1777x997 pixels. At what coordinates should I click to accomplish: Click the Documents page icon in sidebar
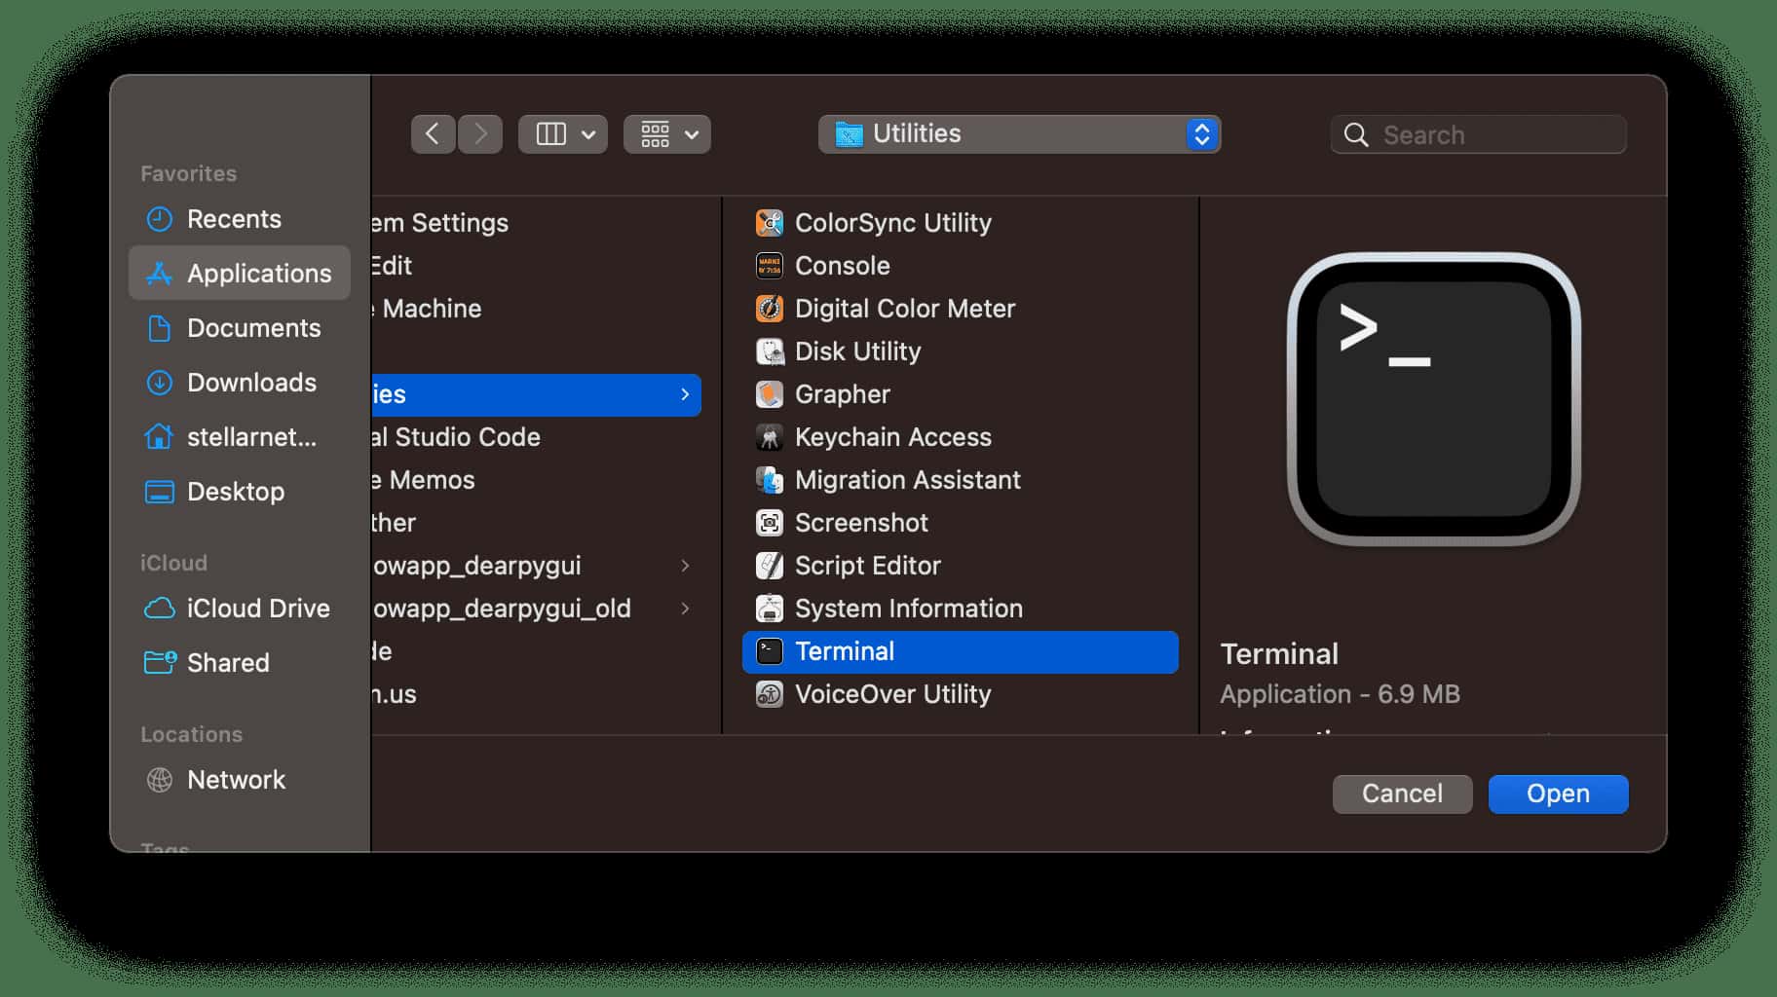[159, 328]
